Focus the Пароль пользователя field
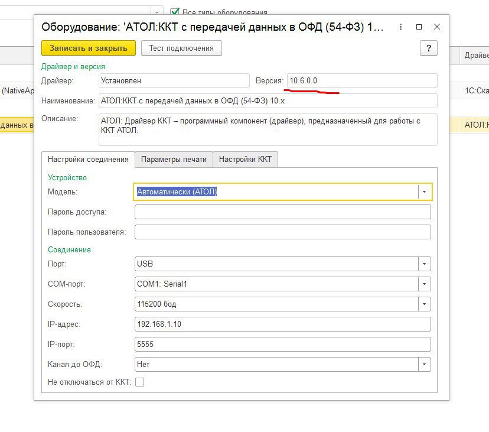This screenshot has width=489, height=432. coord(282,232)
